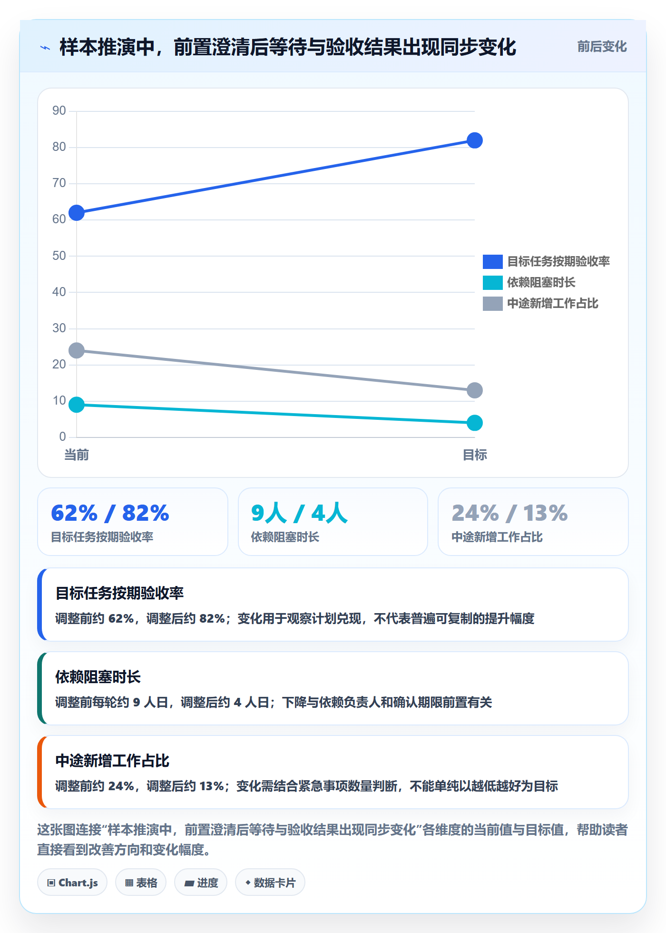The width and height of the screenshot is (666, 933).
Task: Click legend text 依赖阻塞时长
Action: 541,282
